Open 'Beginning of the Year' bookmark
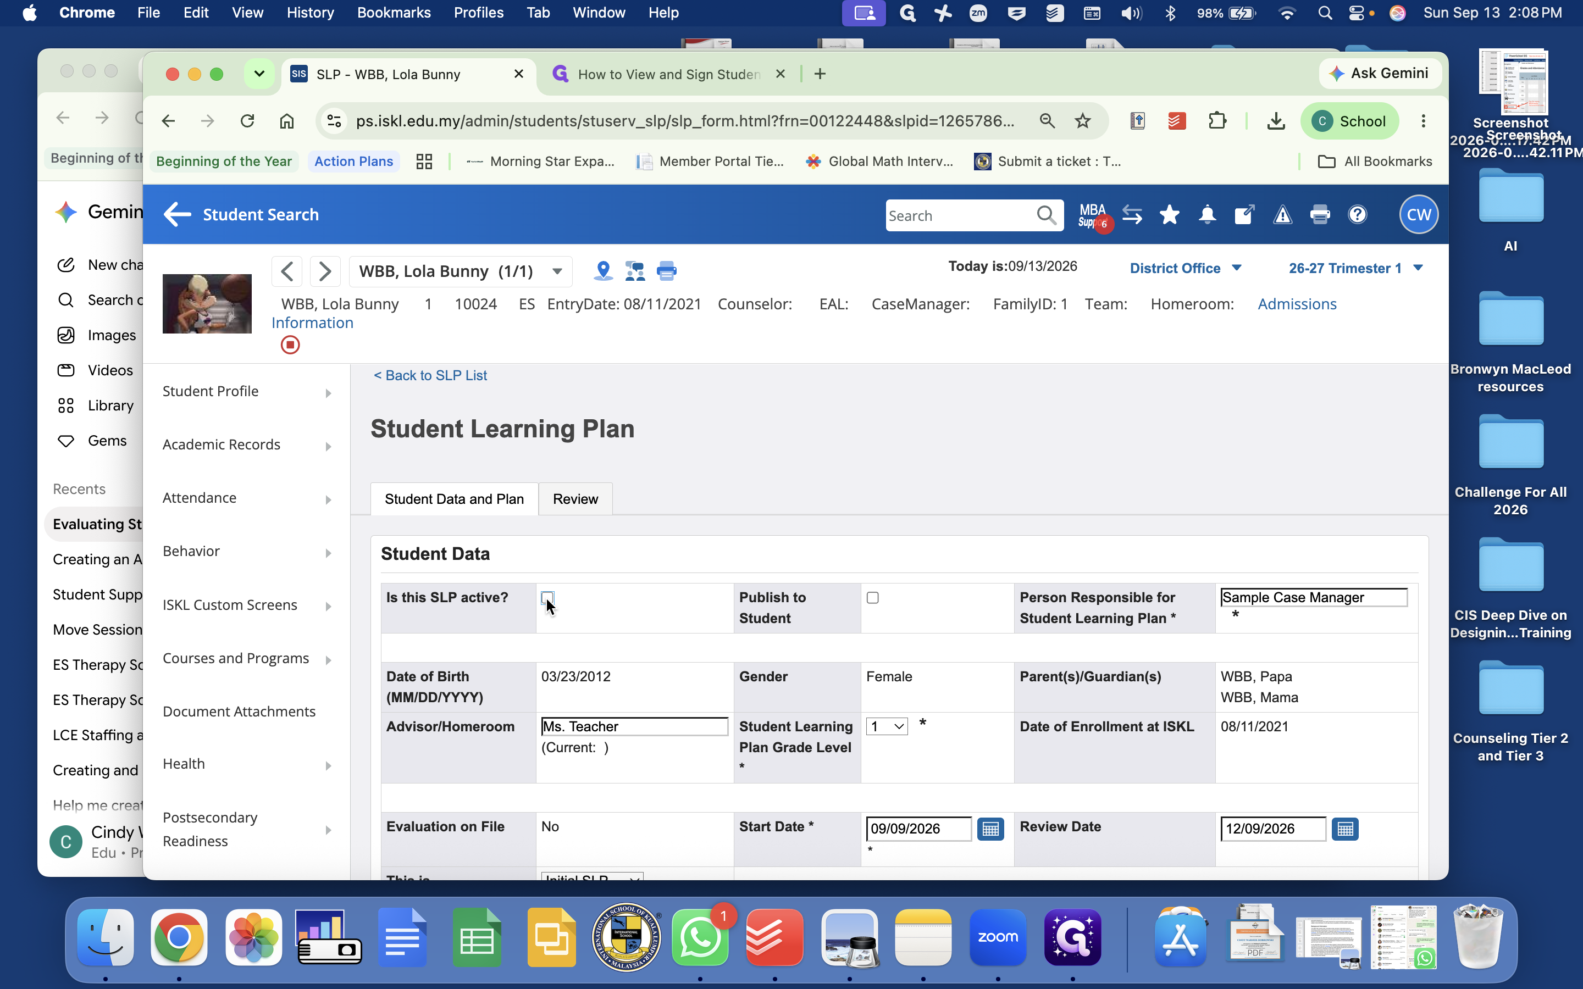The image size is (1583, 989). [x=224, y=162]
